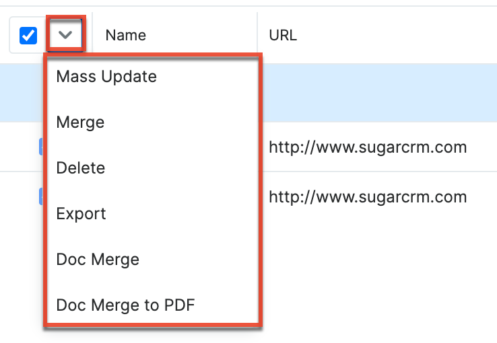Viewport: 497px width, 343px height.
Task: Sort by the Name column header
Action: point(126,35)
